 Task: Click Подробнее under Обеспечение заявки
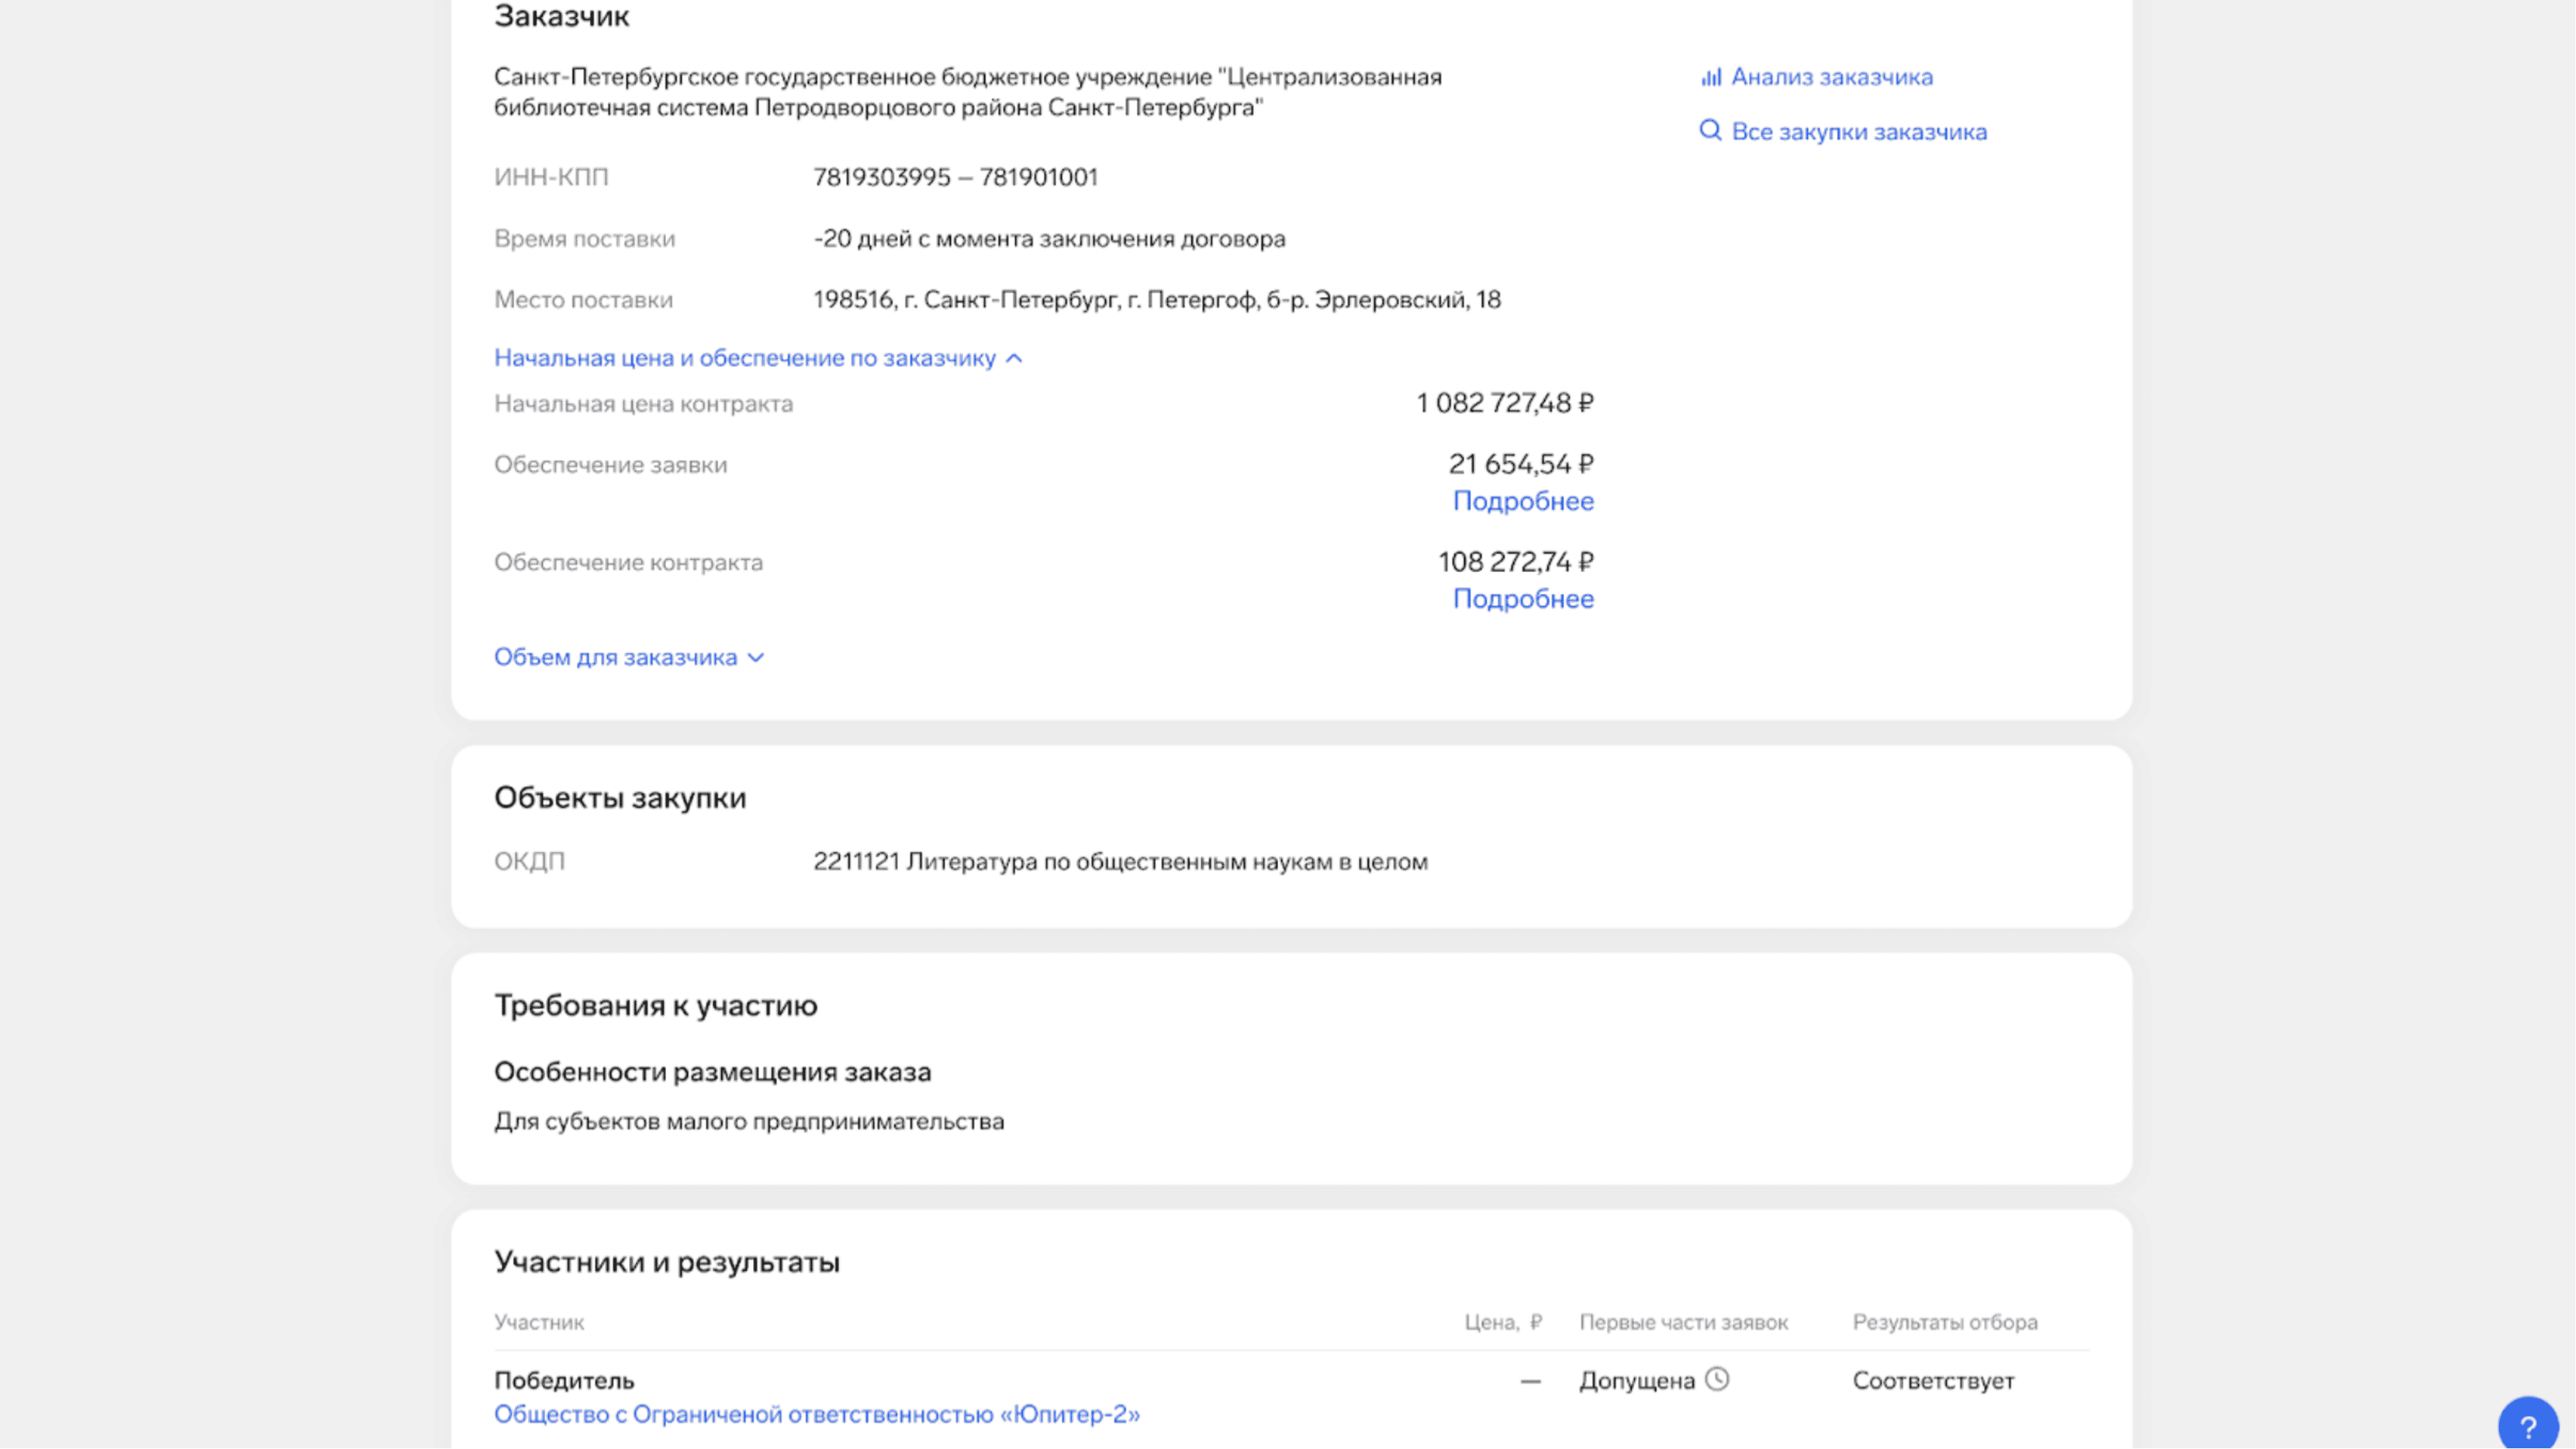click(x=1523, y=501)
